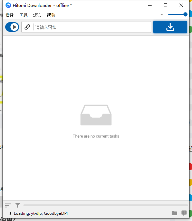This screenshot has height=221, width=192.
Task: Click the empty inbox tray placeholder
Action: [x=96, y=115]
